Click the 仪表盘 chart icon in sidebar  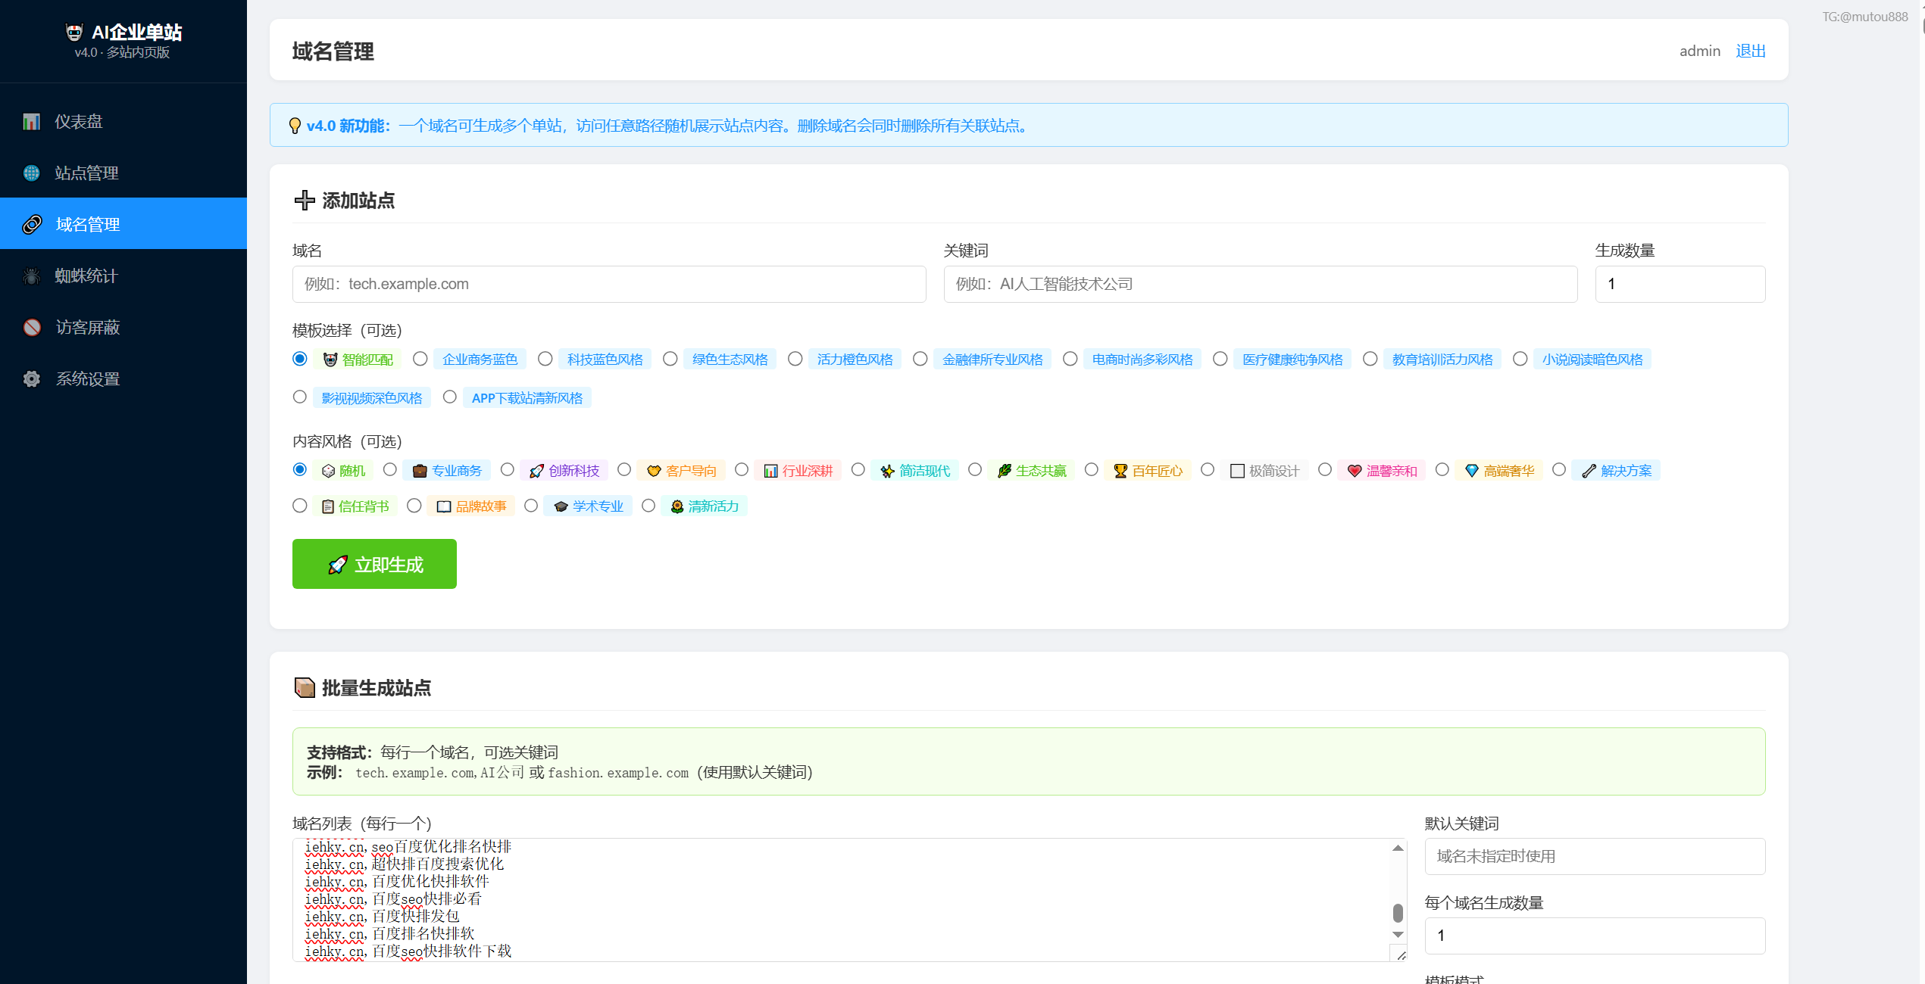pos(31,122)
